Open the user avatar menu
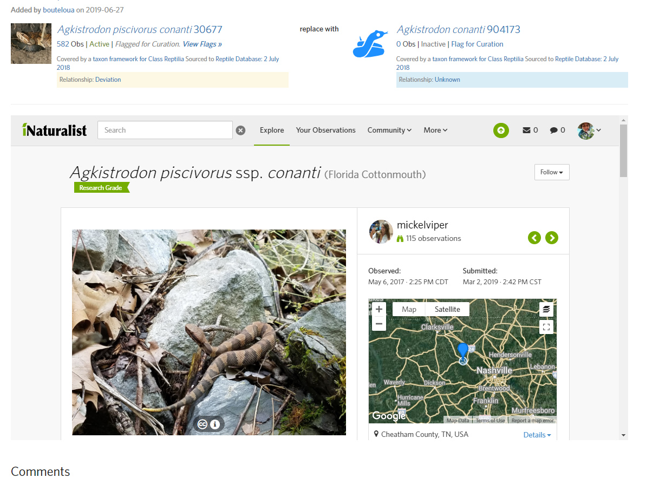The width and height of the screenshot is (646, 484). pyautogui.click(x=589, y=130)
